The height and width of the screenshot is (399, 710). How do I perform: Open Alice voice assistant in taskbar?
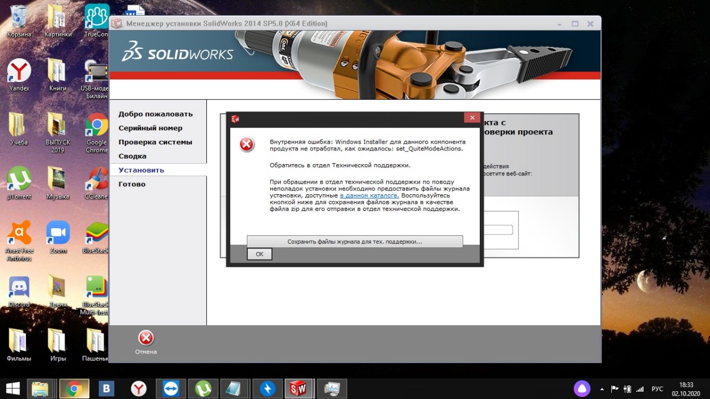click(x=582, y=388)
